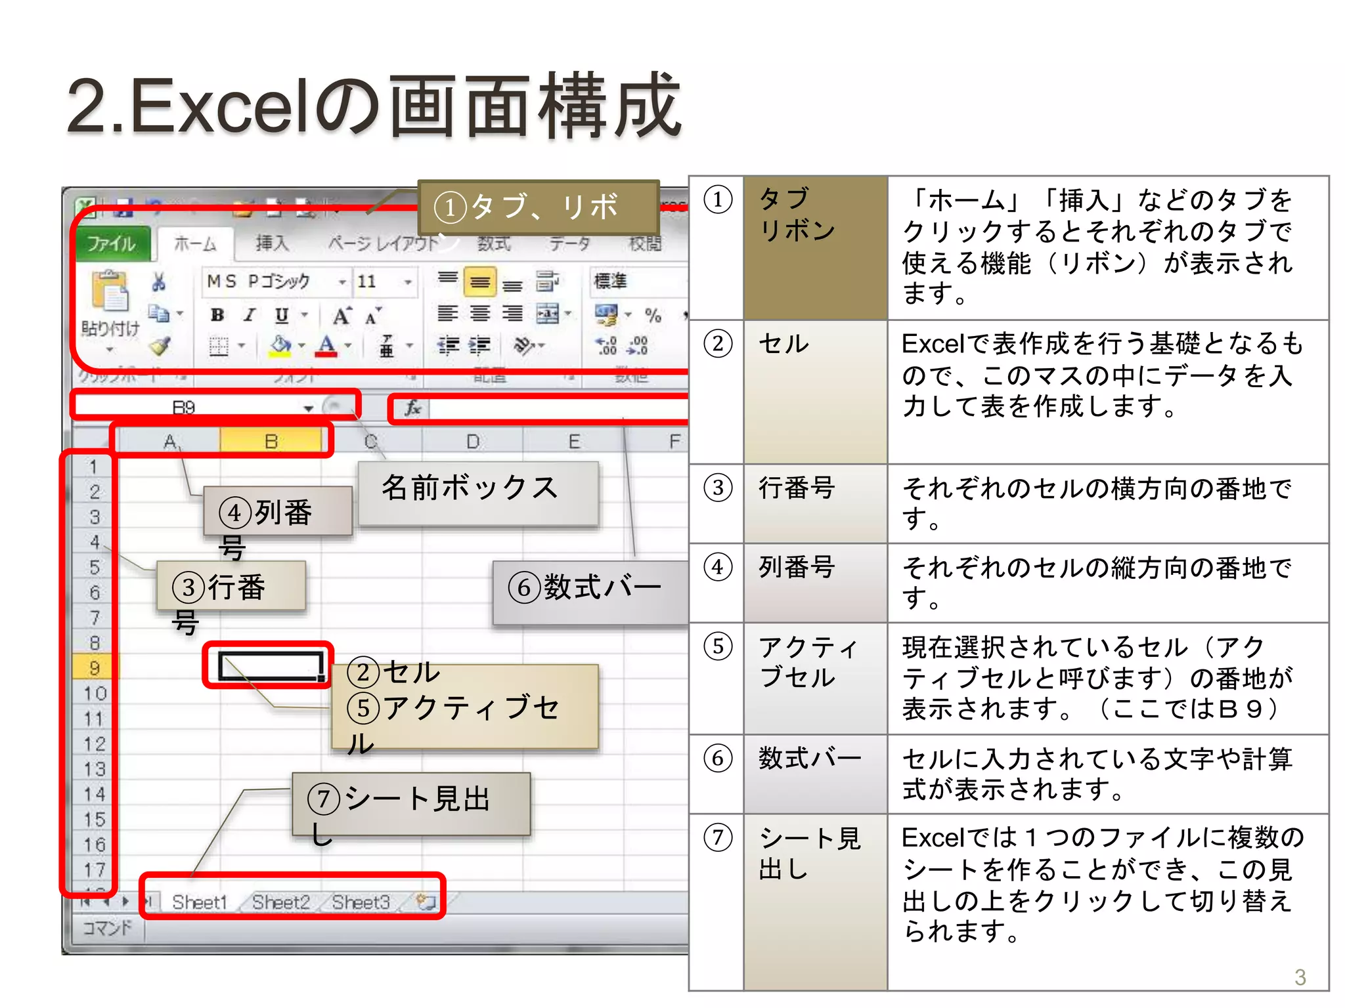Select row header 15
The height and width of the screenshot is (1008, 1345).
tap(94, 819)
